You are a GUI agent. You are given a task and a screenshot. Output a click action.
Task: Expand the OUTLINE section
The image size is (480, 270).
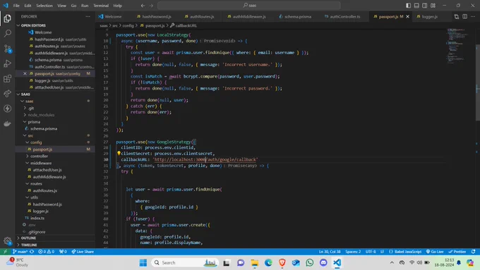(x=28, y=238)
